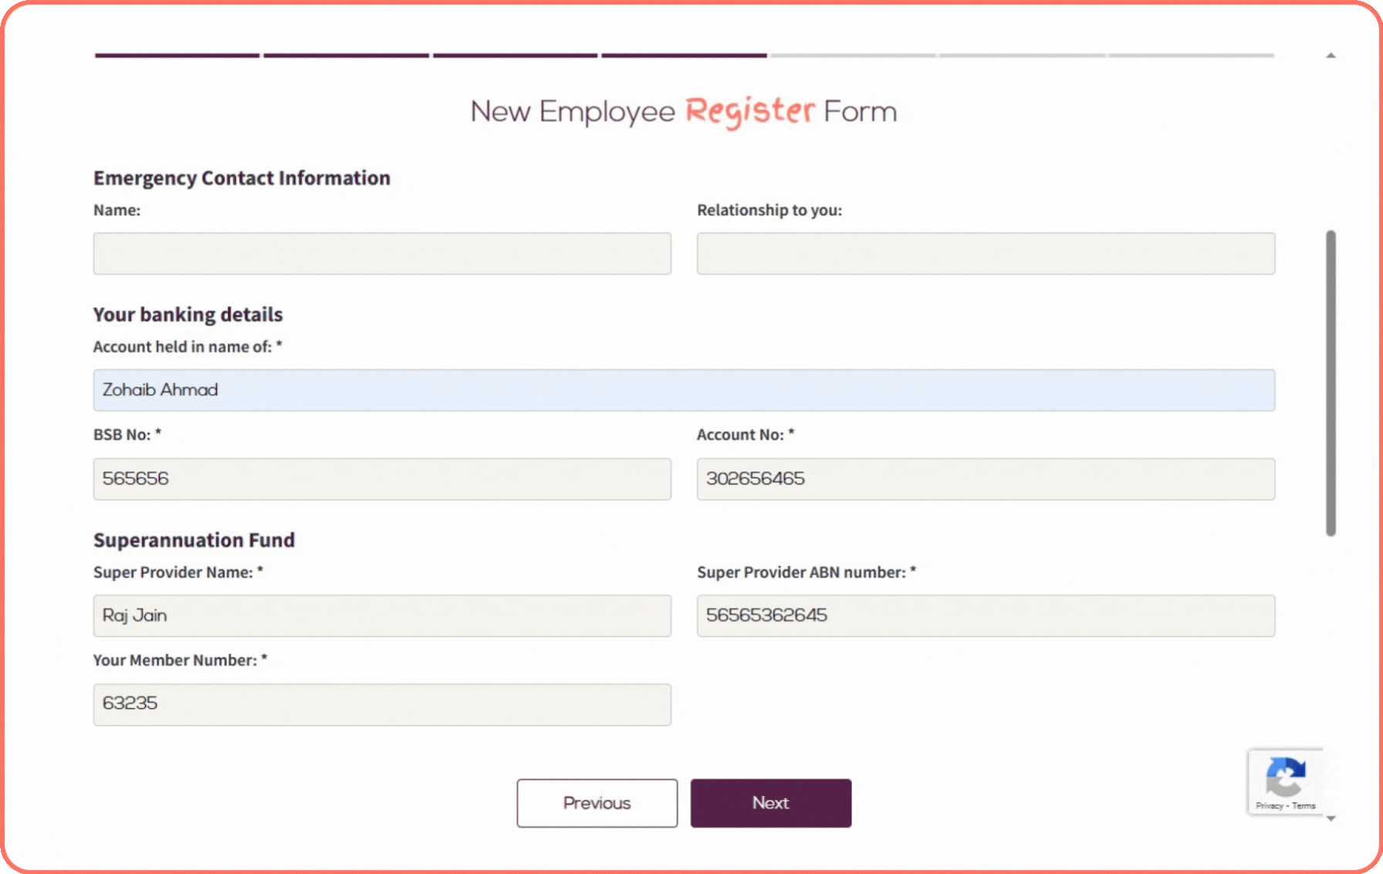Open the Terms link under the reCAPTCHA badge

point(1304,806)
